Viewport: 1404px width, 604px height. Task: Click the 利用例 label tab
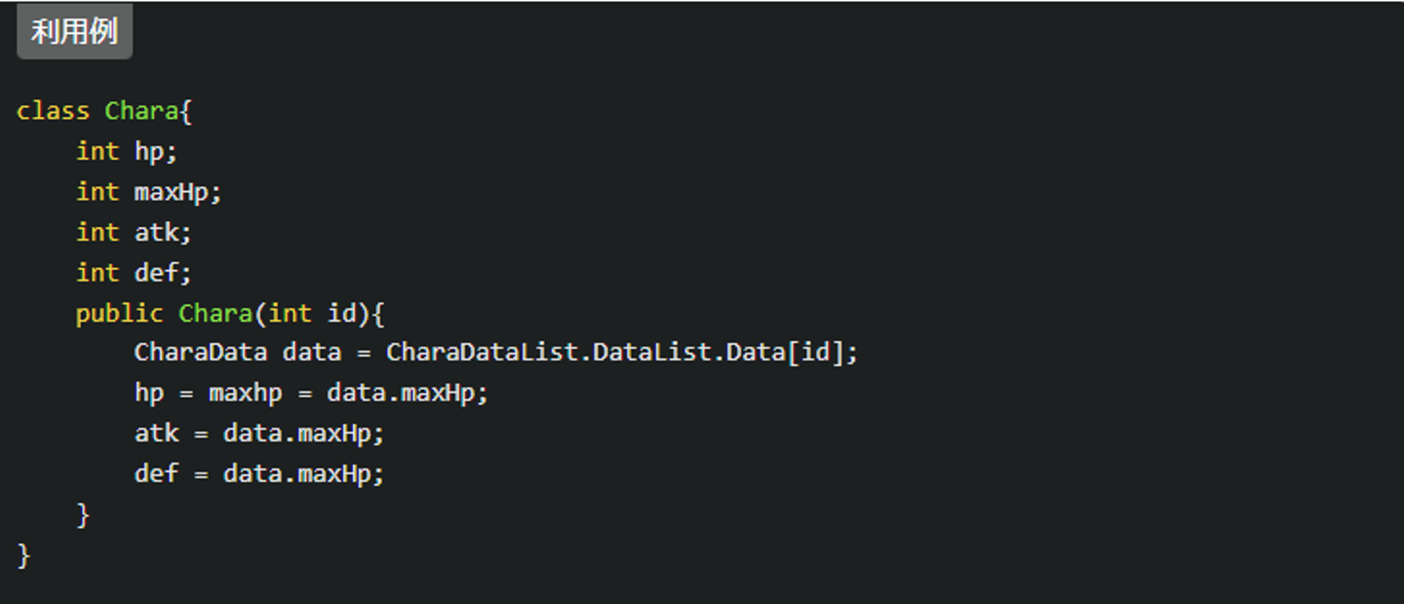pyautogui.click(x=74, y=32)
